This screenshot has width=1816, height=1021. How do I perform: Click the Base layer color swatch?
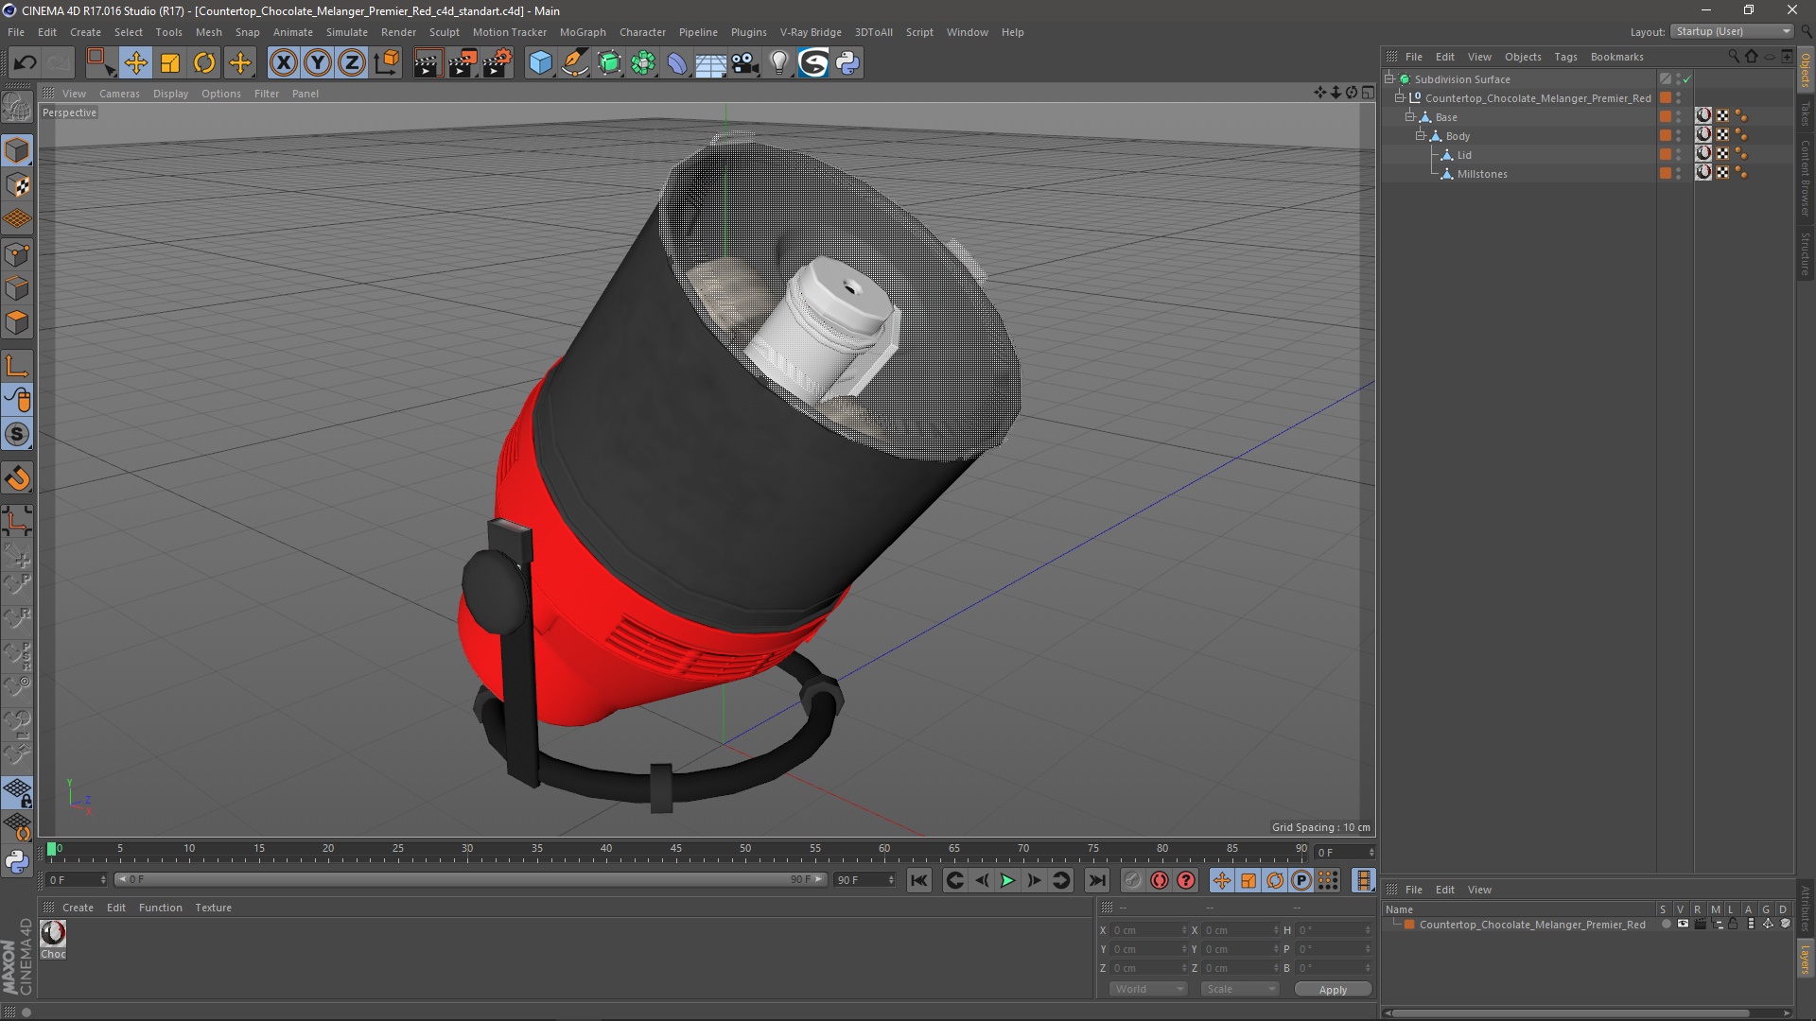click(x=1666, y=117)
